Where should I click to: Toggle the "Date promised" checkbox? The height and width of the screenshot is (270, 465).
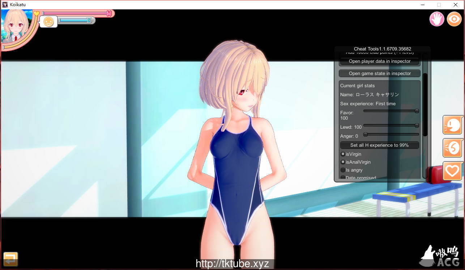point(343,178)
